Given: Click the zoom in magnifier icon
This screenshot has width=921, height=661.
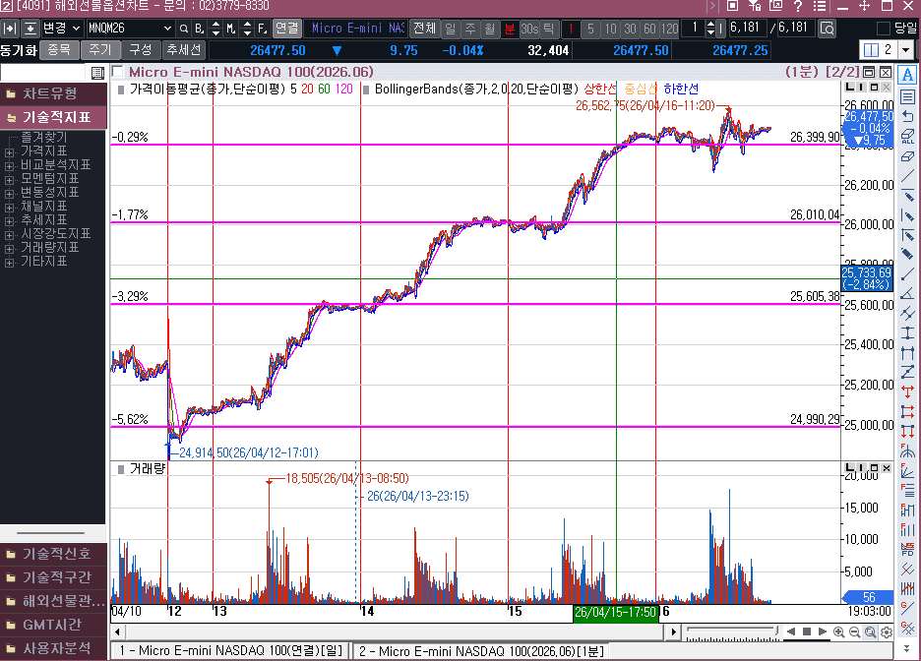Looking at the screenshot, I should pos(838,631).
